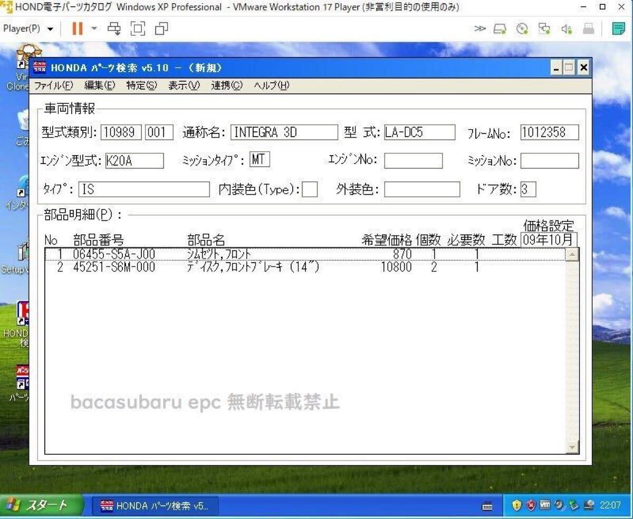Open the Player(P) dropdown menu
Viewport: 633px width, 519px height.
tap(28, 28)
